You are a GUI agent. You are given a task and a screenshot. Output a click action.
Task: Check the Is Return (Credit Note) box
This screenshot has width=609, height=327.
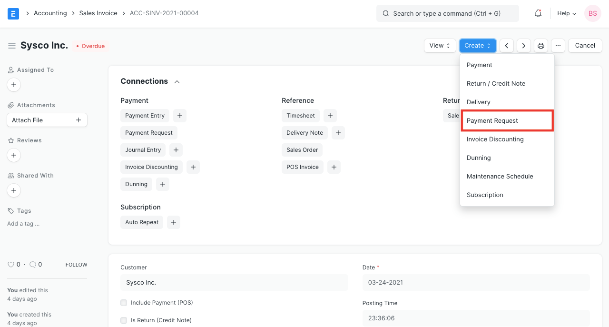pos(124,320)
